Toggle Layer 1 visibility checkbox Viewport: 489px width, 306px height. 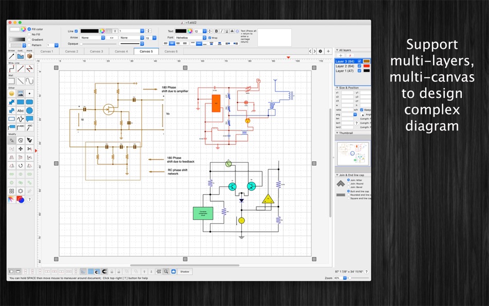tap(359, 71)
